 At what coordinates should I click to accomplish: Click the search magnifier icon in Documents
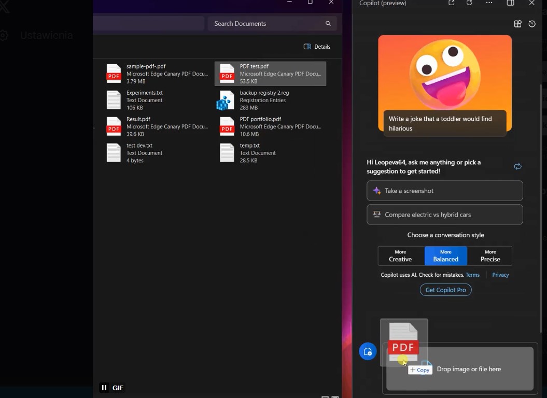(328, 23)
